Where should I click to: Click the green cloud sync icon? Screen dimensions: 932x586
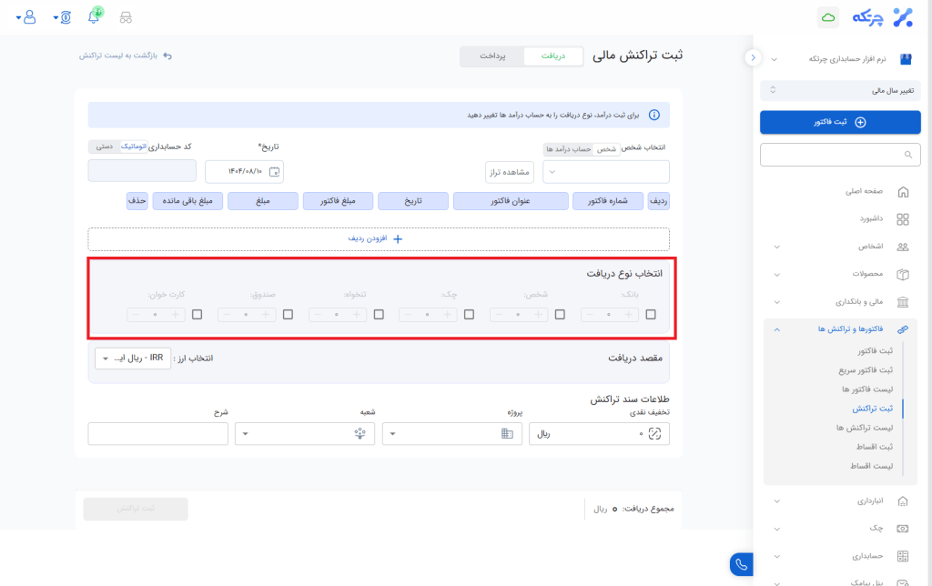click(x=828, y=17)
